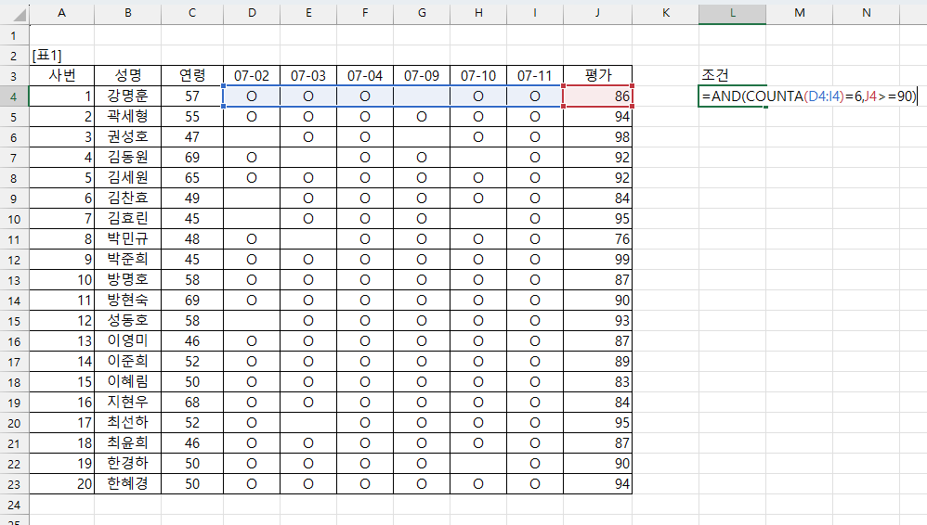927x525 pixels.
Task: Click 지현우's age 68
Action: (192, 403)
